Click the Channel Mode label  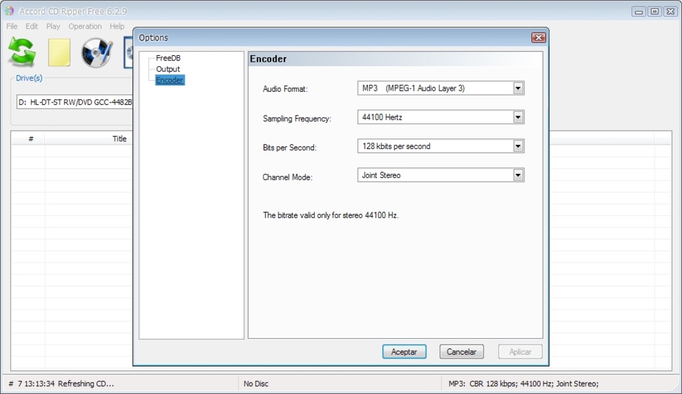287,177
